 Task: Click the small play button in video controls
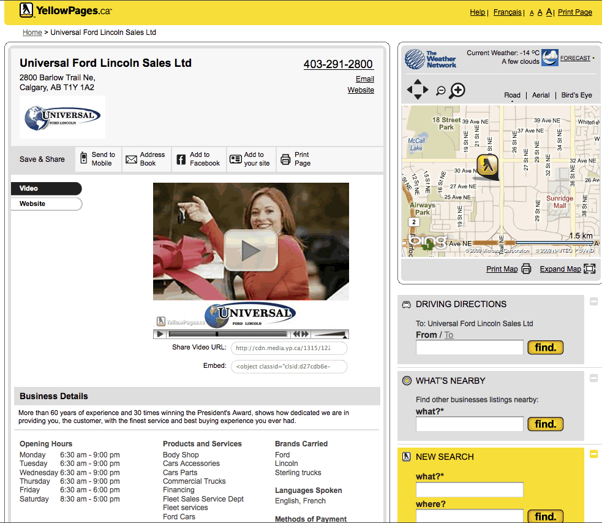tap(160, 334)
